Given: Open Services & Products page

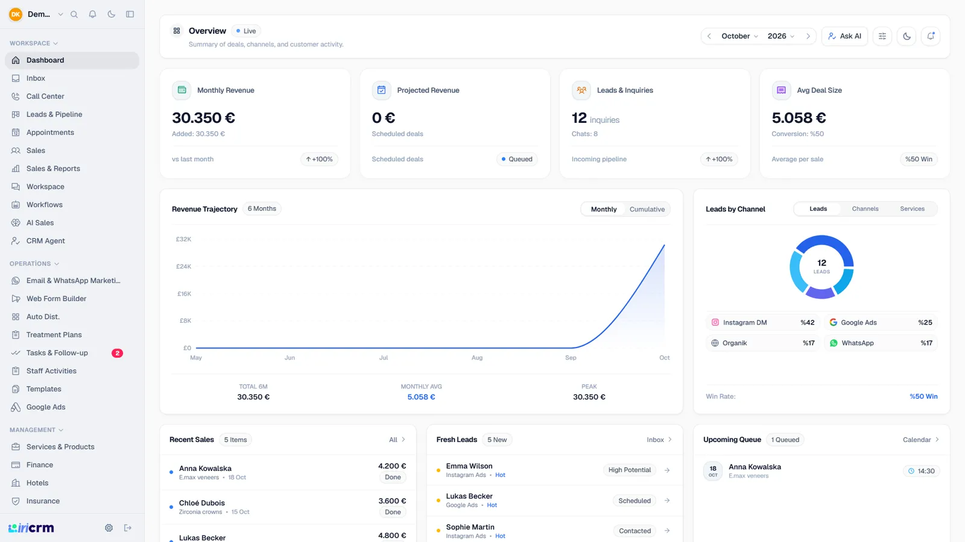Looking at the screenshot, I should [x=72, y=447].
